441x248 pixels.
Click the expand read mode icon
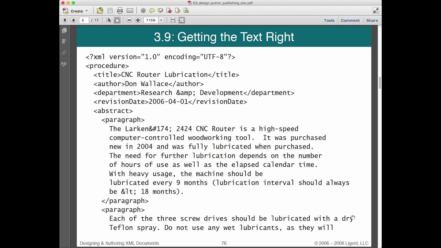[376, 11]
